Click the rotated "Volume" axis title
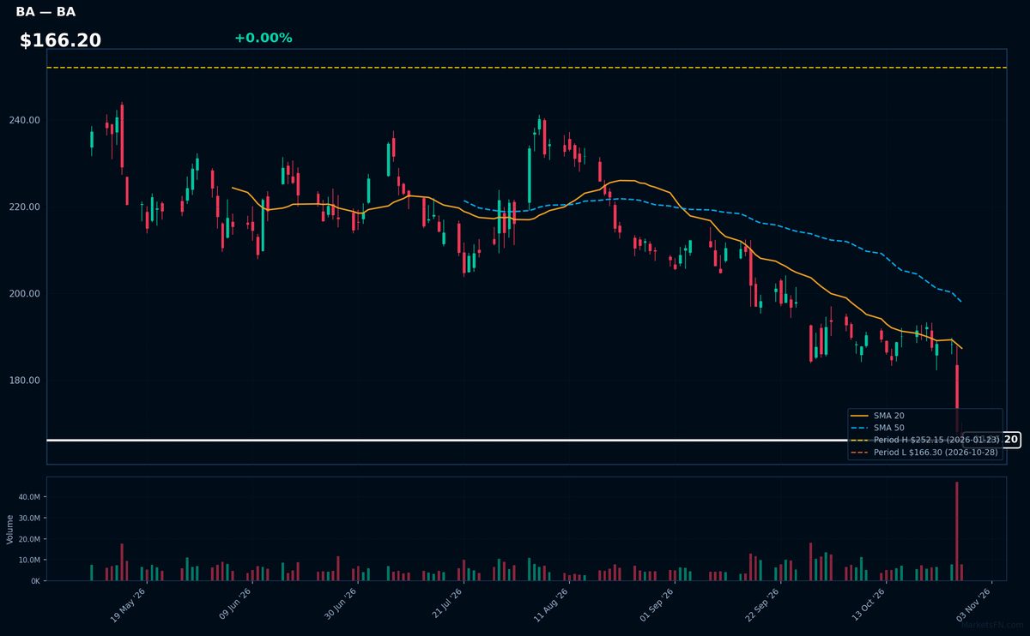 pyautogui.click(x=9, y=529)
